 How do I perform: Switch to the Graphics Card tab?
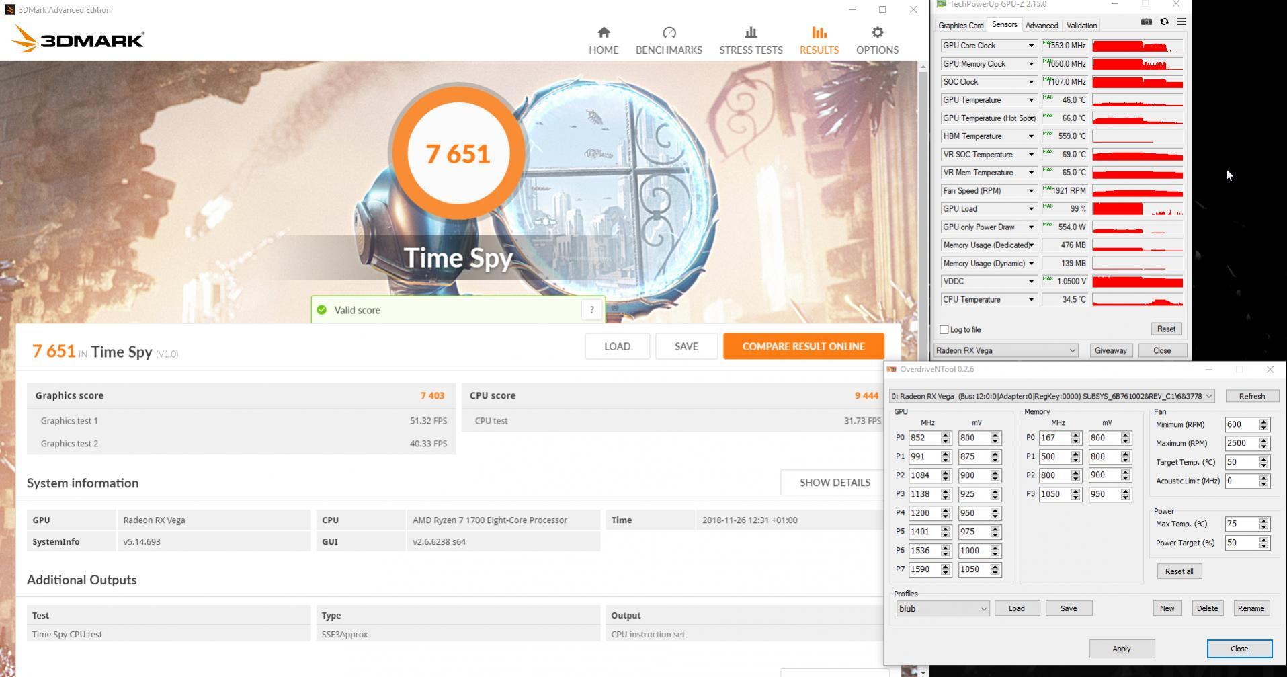[960, 26]
